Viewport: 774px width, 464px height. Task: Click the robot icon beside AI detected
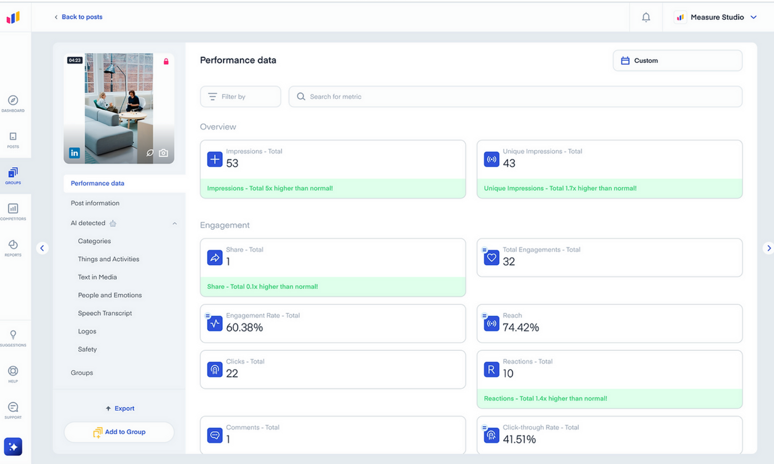point(113,224)
